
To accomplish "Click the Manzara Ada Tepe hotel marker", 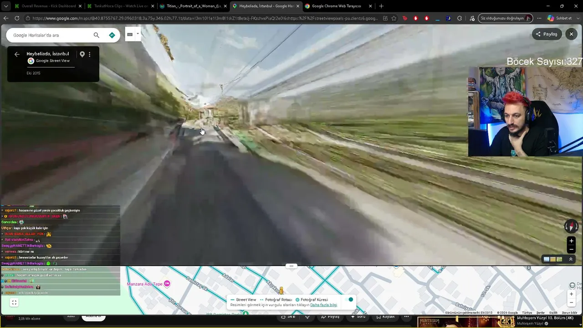I will [167, 284].
